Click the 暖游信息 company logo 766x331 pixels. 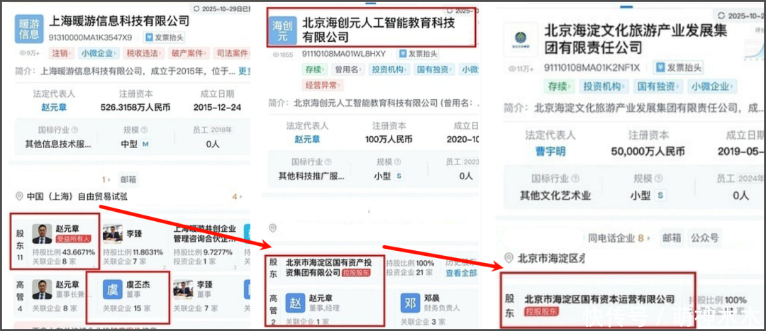[30, 28]
